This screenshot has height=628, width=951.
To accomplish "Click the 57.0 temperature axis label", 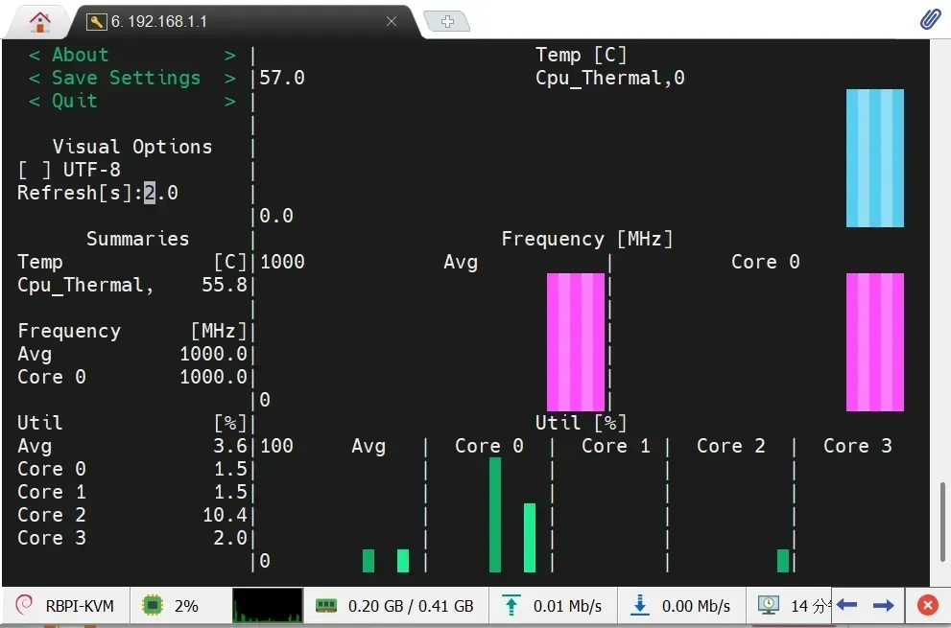I will pos(282,78).
